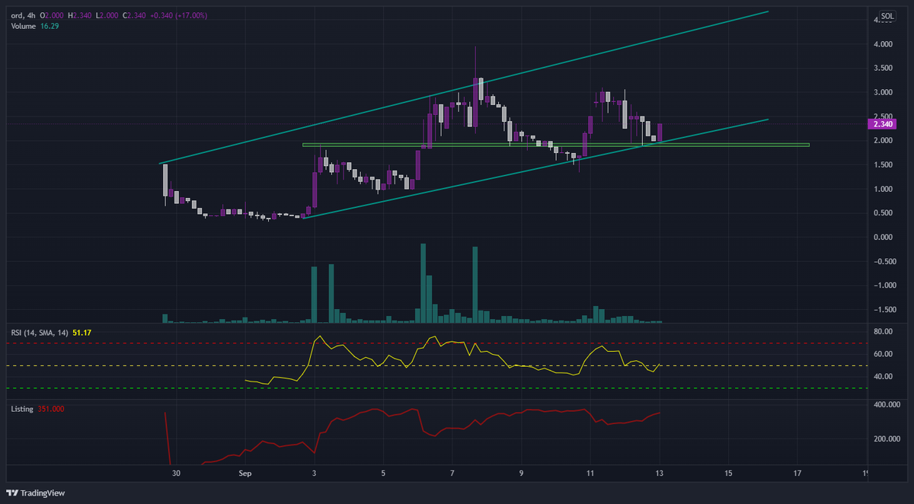
Task: Click the 7 date label on time axis
Action: click(452, 473)
